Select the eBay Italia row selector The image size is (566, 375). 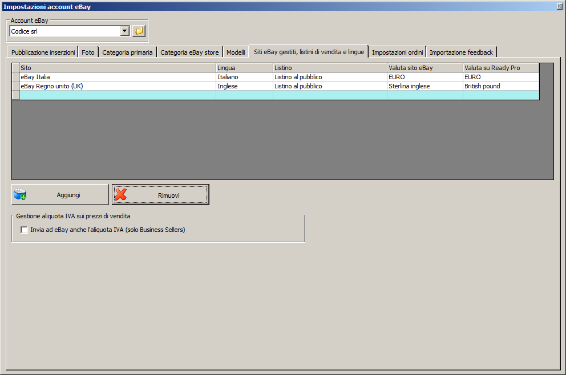pyautogui.click(x=15, y=77)
